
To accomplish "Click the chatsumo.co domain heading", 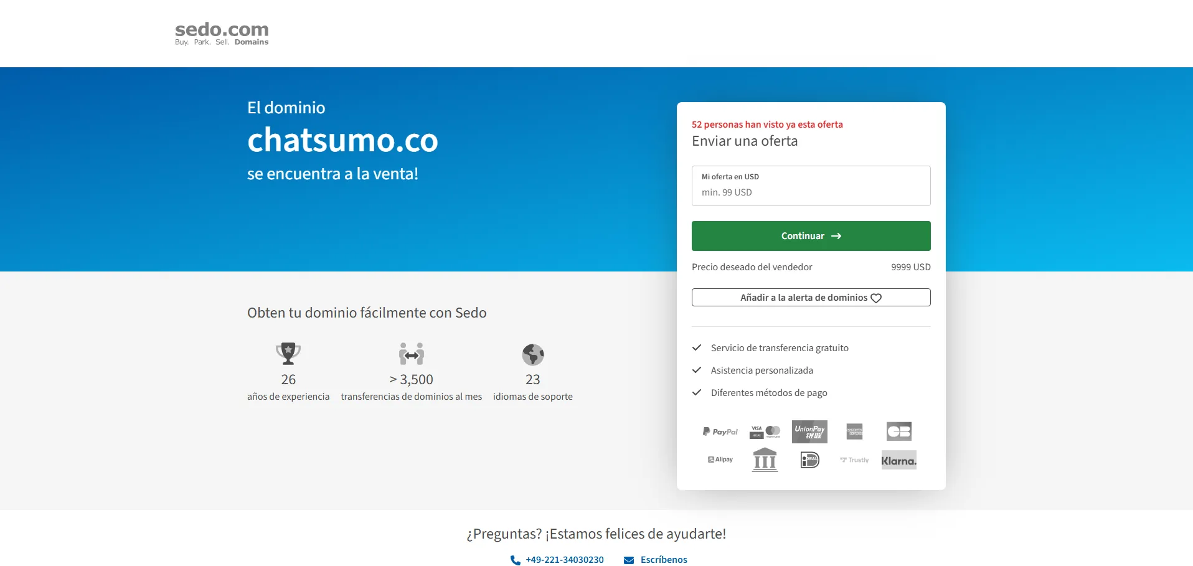I will coord(342,140).
